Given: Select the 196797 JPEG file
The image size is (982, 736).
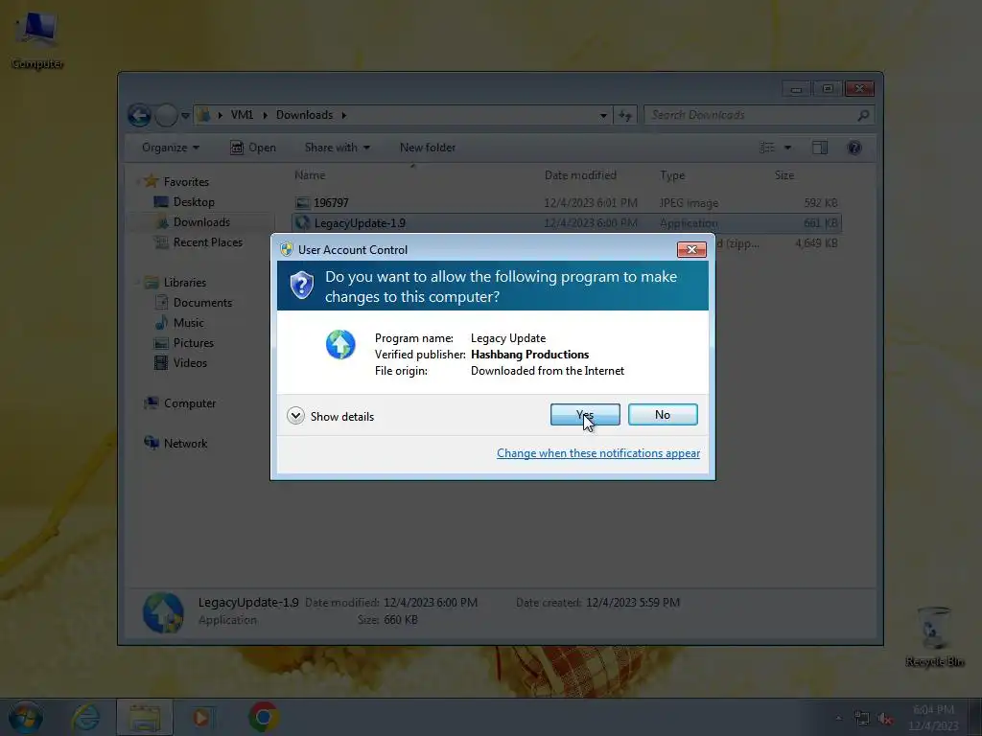Looking at the screenshot, I should [566, 203].
